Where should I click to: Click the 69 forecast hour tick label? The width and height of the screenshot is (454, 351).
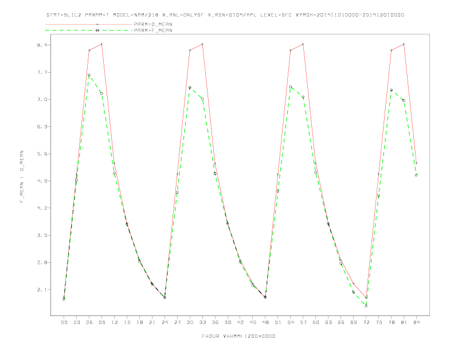pos(354,322)
